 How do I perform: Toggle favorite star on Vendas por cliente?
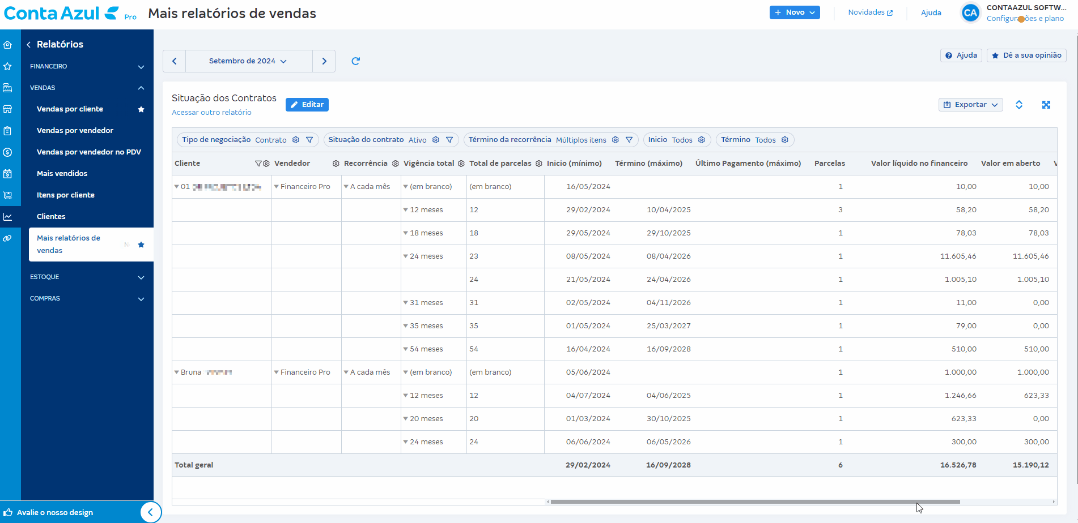coord(141,109)
